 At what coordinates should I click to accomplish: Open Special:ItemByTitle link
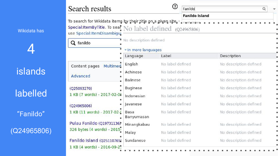click(x=87, y=27)
